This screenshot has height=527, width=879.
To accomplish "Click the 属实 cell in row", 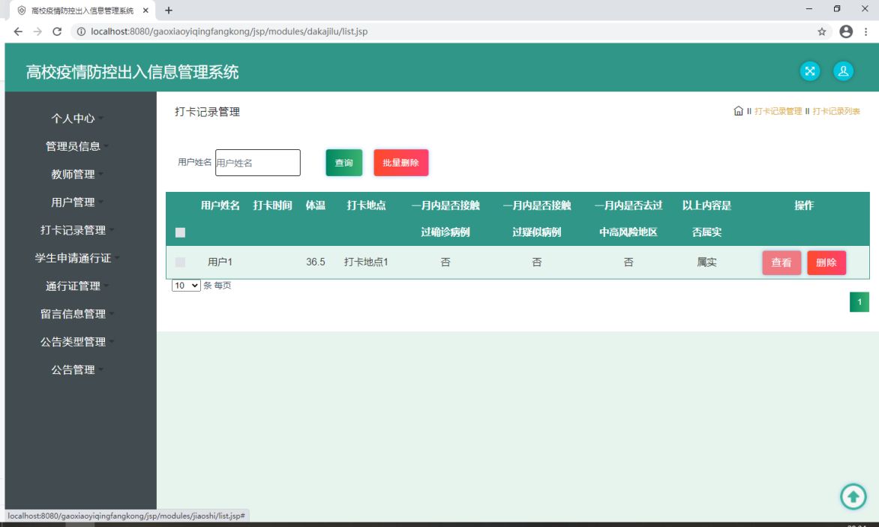I will point(707,262).
